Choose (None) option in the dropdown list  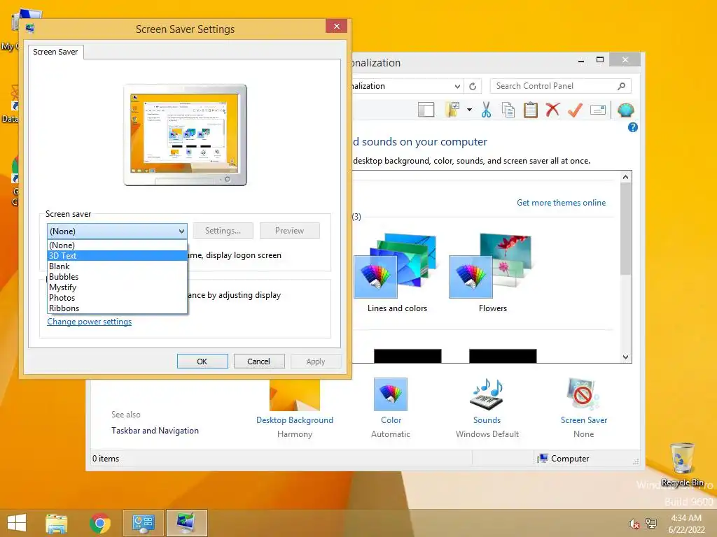pos(117,245)
